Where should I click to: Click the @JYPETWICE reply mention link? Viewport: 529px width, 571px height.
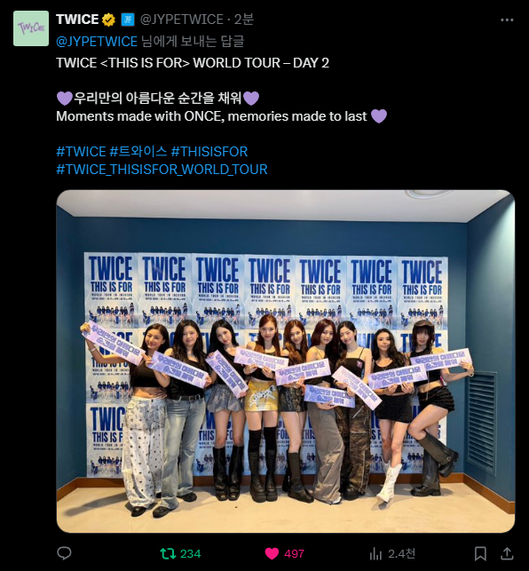97,42
